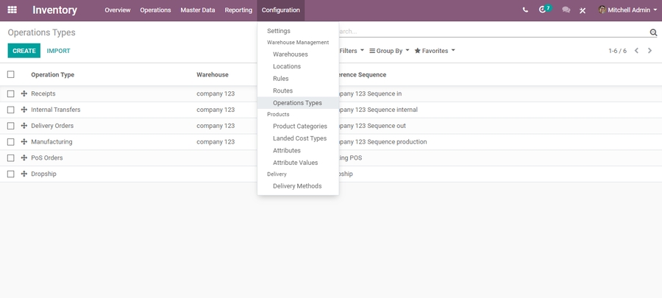The image size is (662, 298).
Task: Toggle the select-all header checkbox
Action: 11,74
